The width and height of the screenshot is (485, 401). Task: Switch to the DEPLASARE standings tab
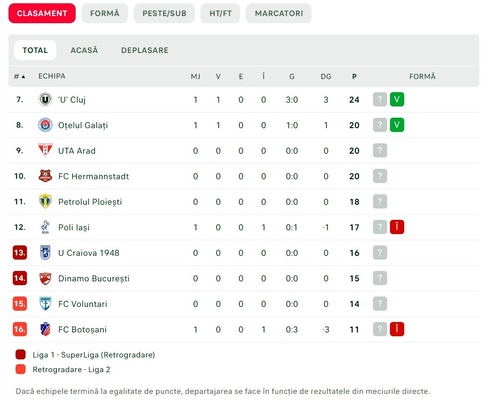[145, 50]
